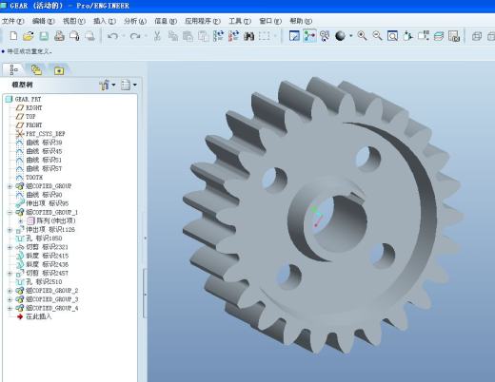Toggle the repaint view icon
The image size is (495, 382).
(294, 36)
